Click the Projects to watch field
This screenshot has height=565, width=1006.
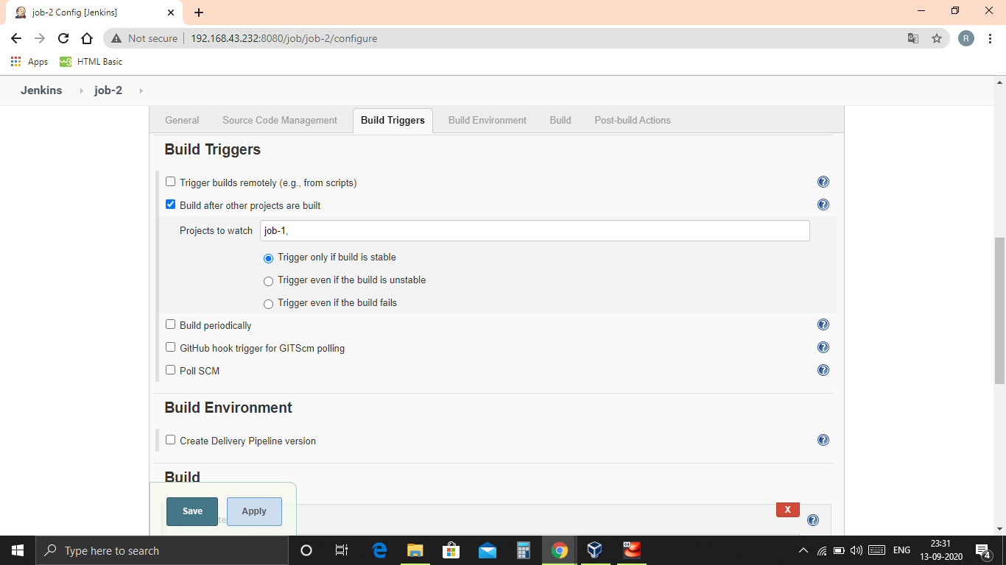point(535,231)
